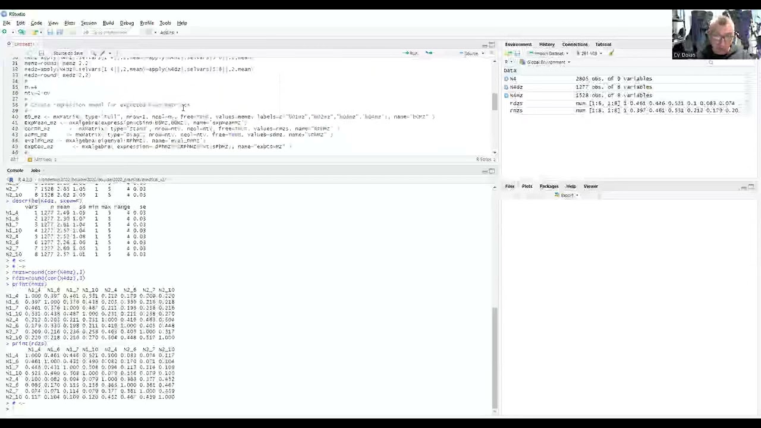Maximize the source editor pane
Screen dimensions: 761x428
click(492, 44)
